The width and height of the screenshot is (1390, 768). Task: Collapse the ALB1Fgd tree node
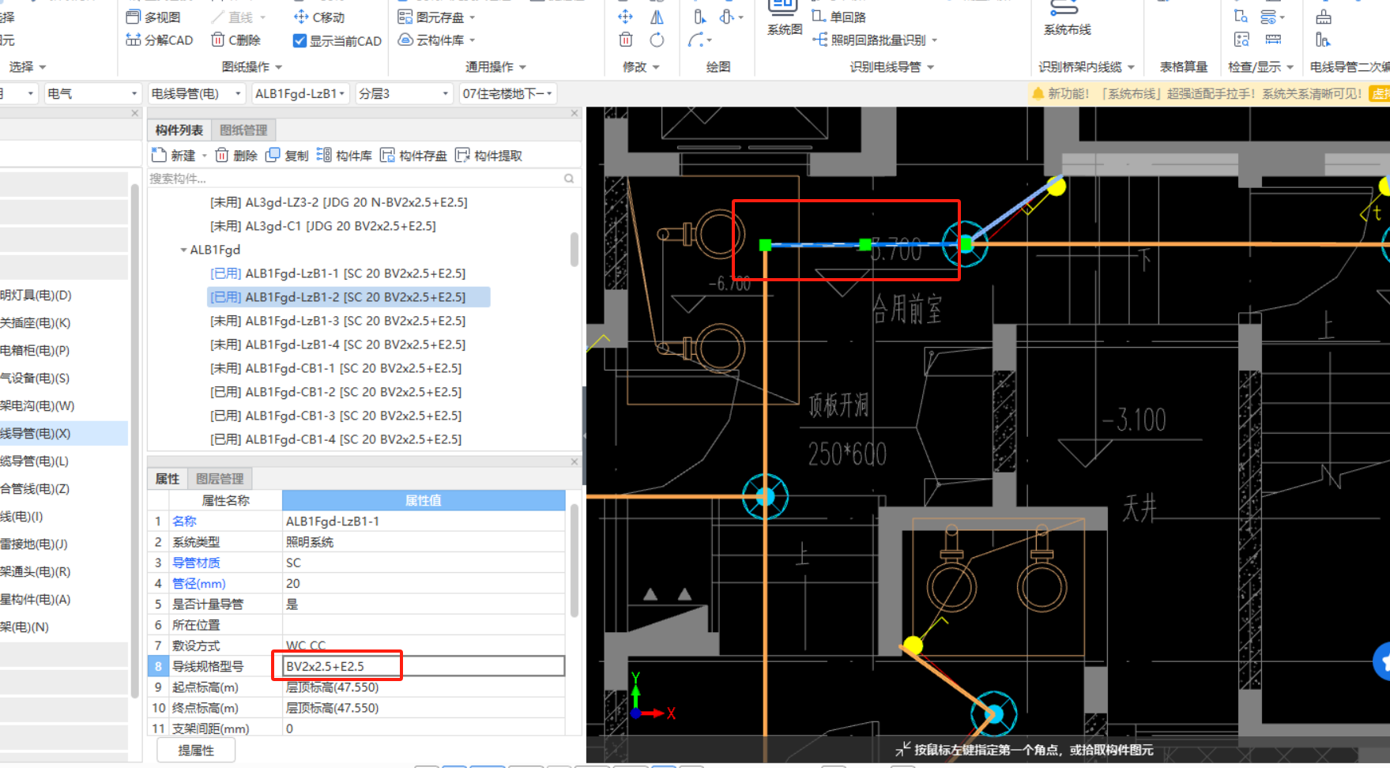183,250
